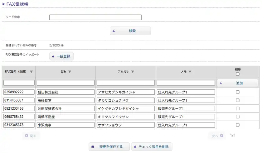The image size is (262, 153).
Task: Click the memo field in the 高砂食堂 row
Action: click(186, 100)
